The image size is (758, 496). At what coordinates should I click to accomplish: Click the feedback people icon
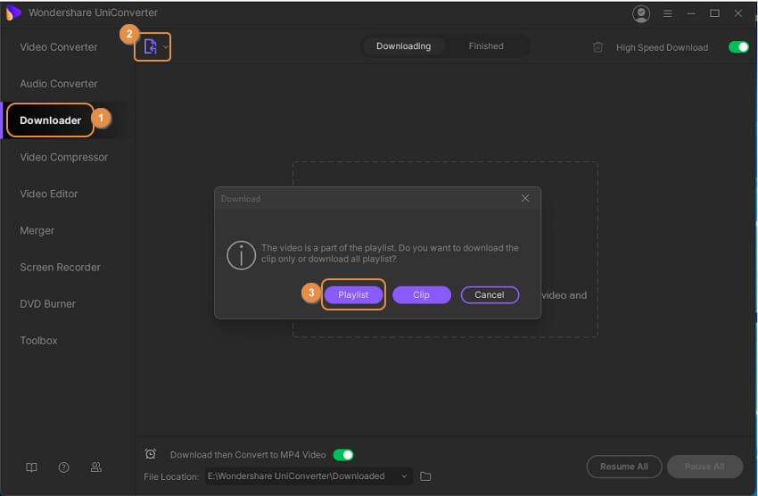95,467
